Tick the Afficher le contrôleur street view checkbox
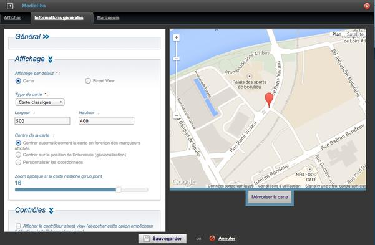This screenshot has width=375, height=245. pos(18,226)
